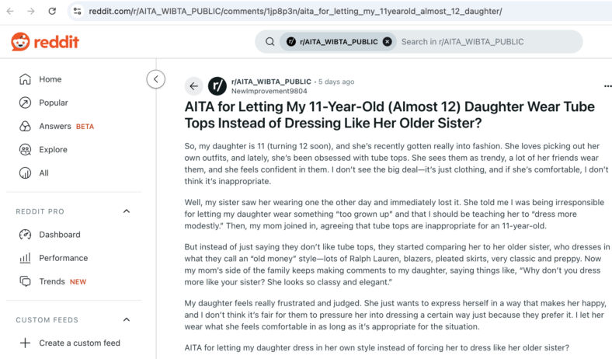Click the Dashboard gauge icon
This screenshot has height=359, width=612.
(x=25, y=235)
